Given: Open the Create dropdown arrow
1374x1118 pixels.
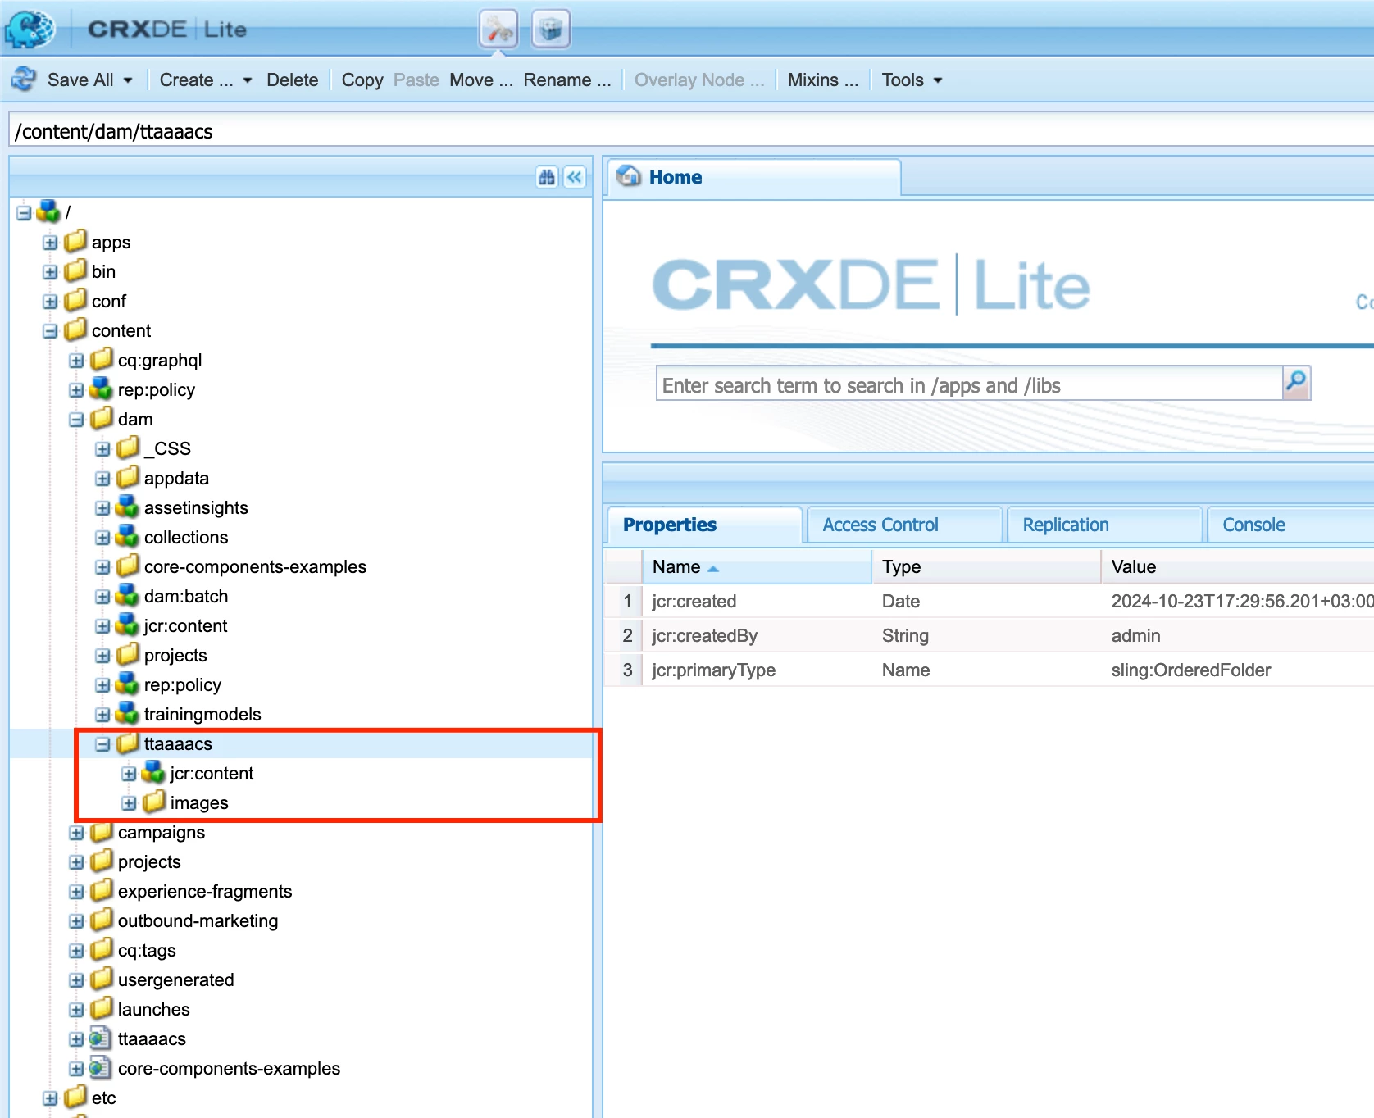Looking at the screenshot, I should (248, 80).
